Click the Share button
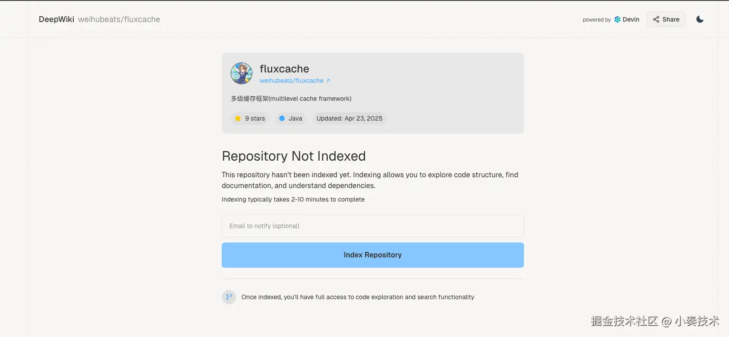Screen dimensions: 729x337 pos(666,19)
